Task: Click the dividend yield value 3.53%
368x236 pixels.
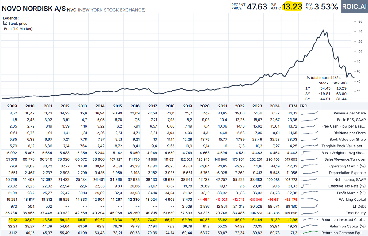Action: pyautogui.click(x=325, y=7)
